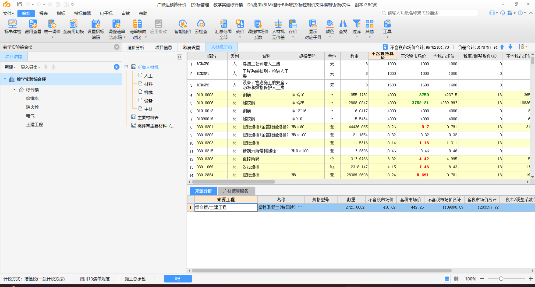The height and width of the screenshot is (287, 535).
Task: Switch to 广材信息服务 tab
Action: click(x=236, y=191)
